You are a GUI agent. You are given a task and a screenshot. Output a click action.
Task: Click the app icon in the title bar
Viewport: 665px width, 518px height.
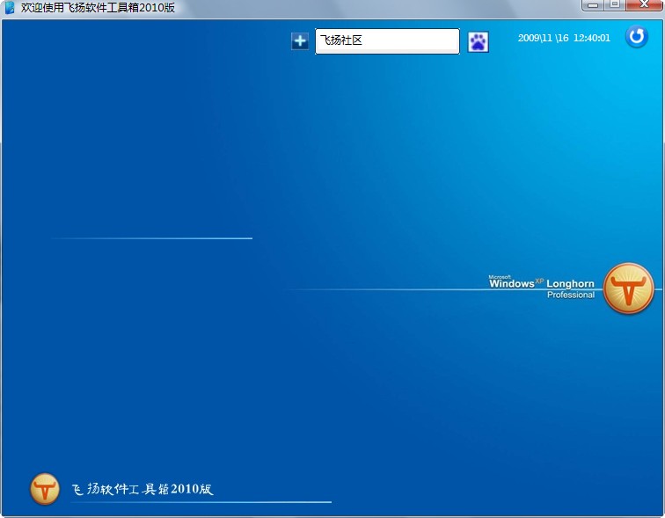(9, 8)
